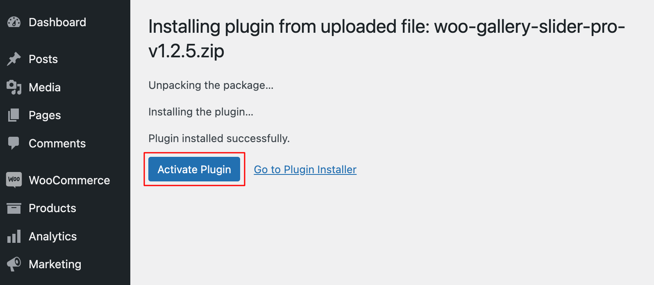654x285 pixels.
Task: Click the Marketing megaphone icon
Action: tap(14, 264)
